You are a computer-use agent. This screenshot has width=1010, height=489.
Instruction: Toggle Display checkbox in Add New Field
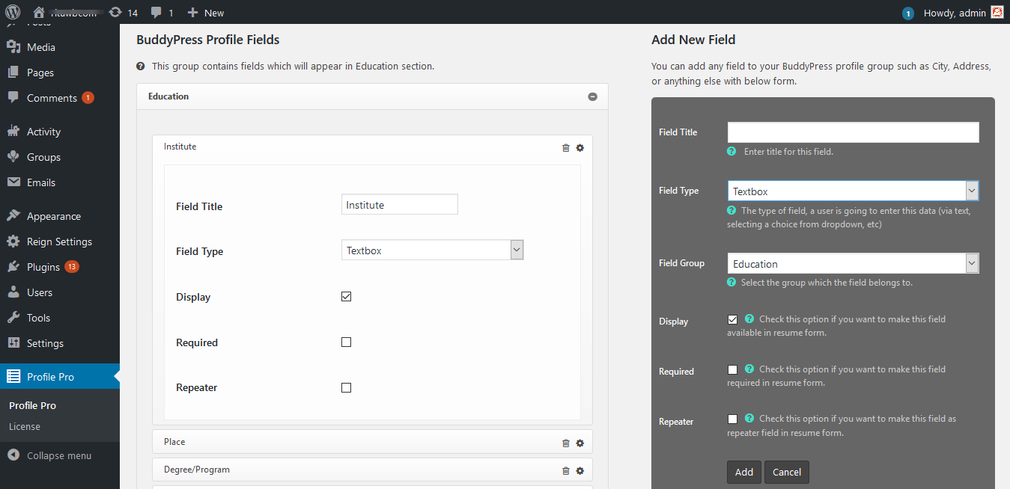point(732,319)
